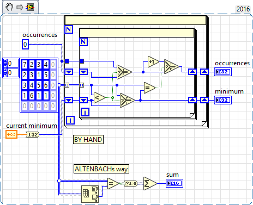This screenshot has height=205, width=253.
Task: Select the Equal node inside inner loop
Action: 149,88
